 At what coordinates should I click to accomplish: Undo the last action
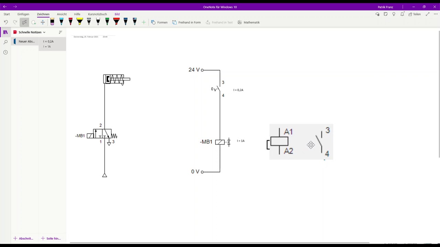[x=6, y=22]
